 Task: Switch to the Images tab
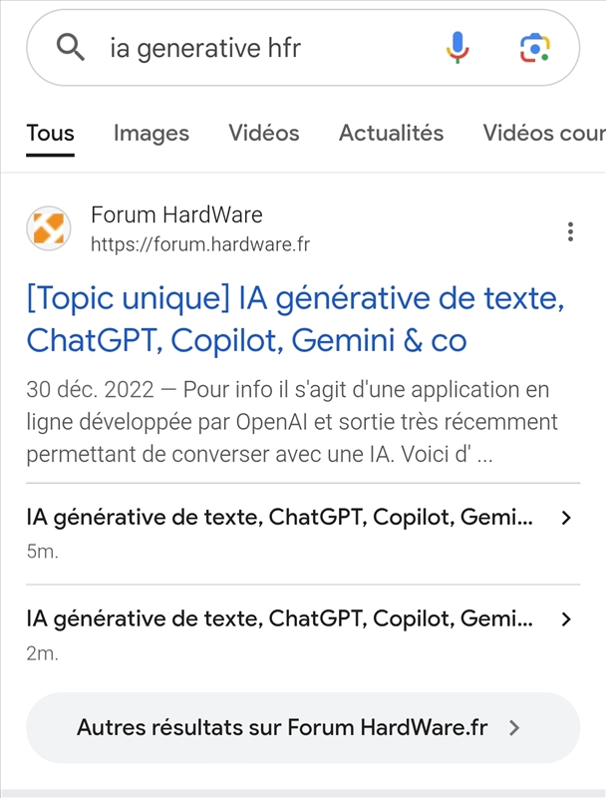151,133
